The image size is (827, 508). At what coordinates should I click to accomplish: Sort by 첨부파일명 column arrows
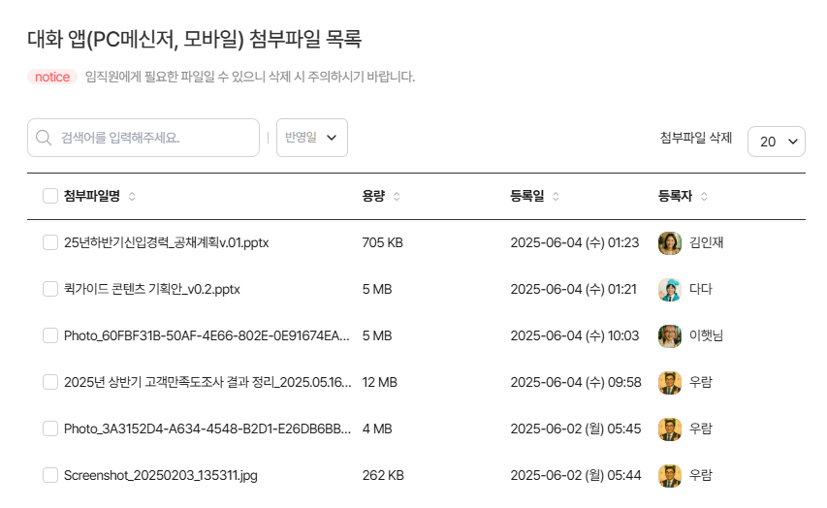click(x=132, y=197)
